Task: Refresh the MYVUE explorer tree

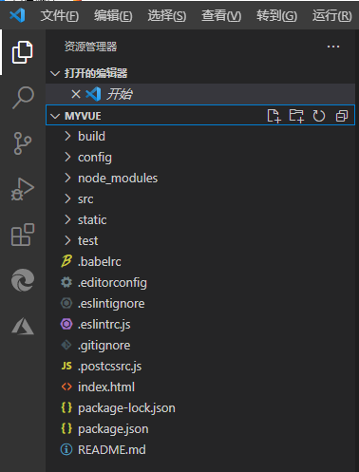Action: click(319, 116)
